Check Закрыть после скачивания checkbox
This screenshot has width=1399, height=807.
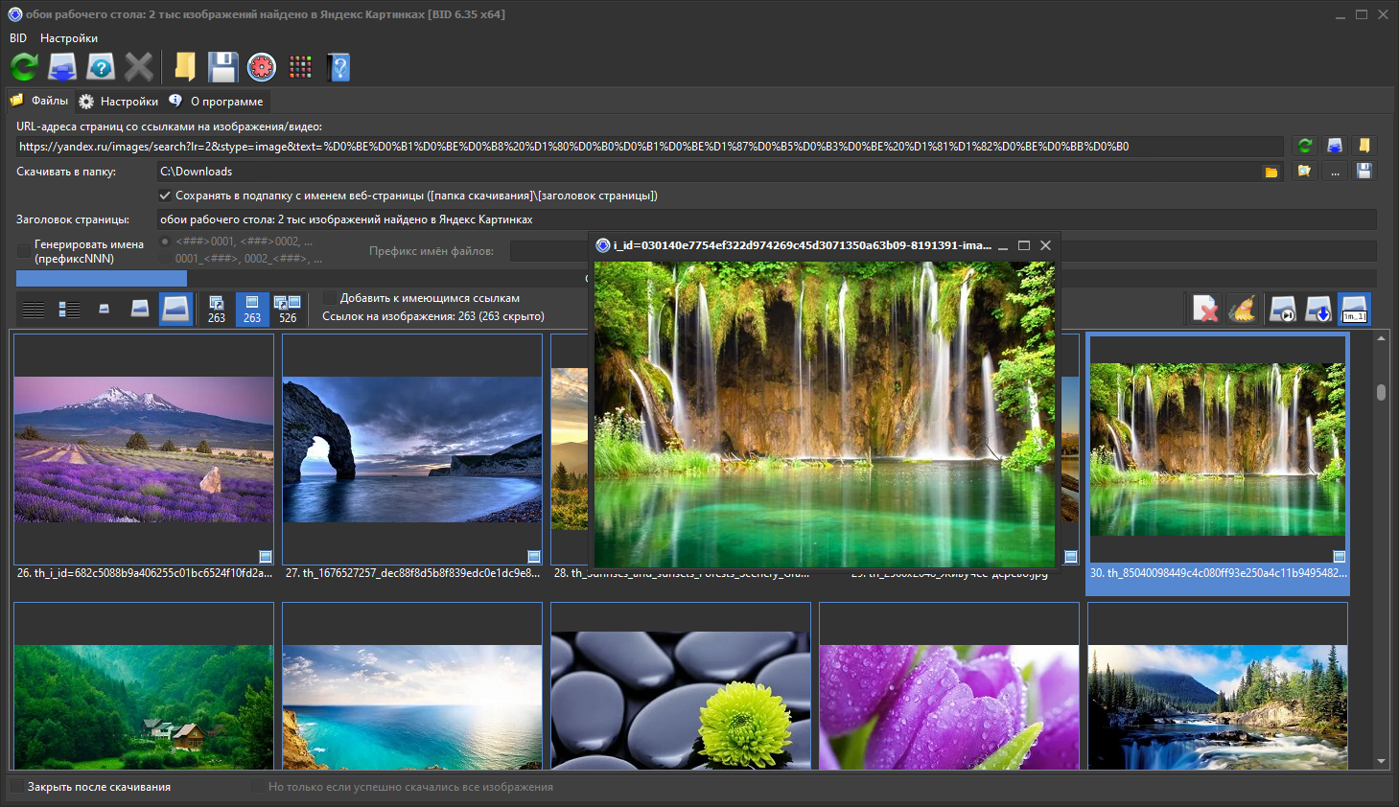click(x=17, y=786)
